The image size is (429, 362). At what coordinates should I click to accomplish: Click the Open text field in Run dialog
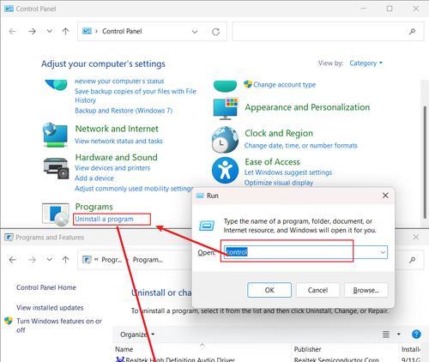click(x=305, y=252)
